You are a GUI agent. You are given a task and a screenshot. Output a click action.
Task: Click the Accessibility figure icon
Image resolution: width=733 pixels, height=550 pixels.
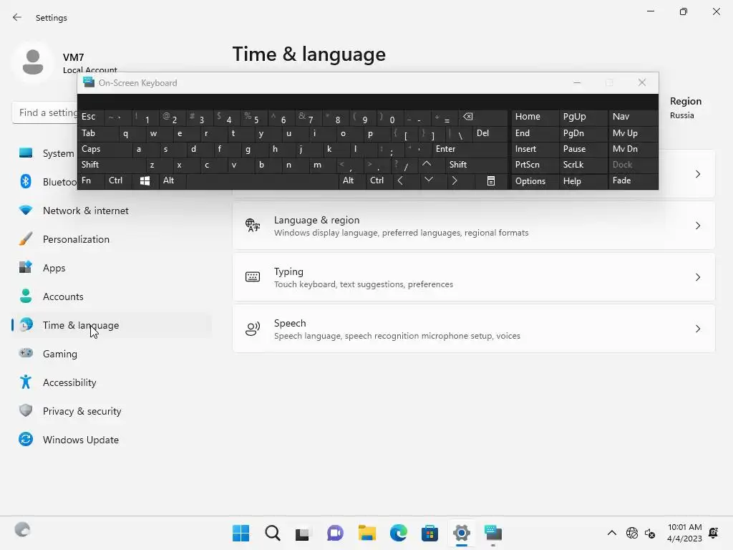26,382
